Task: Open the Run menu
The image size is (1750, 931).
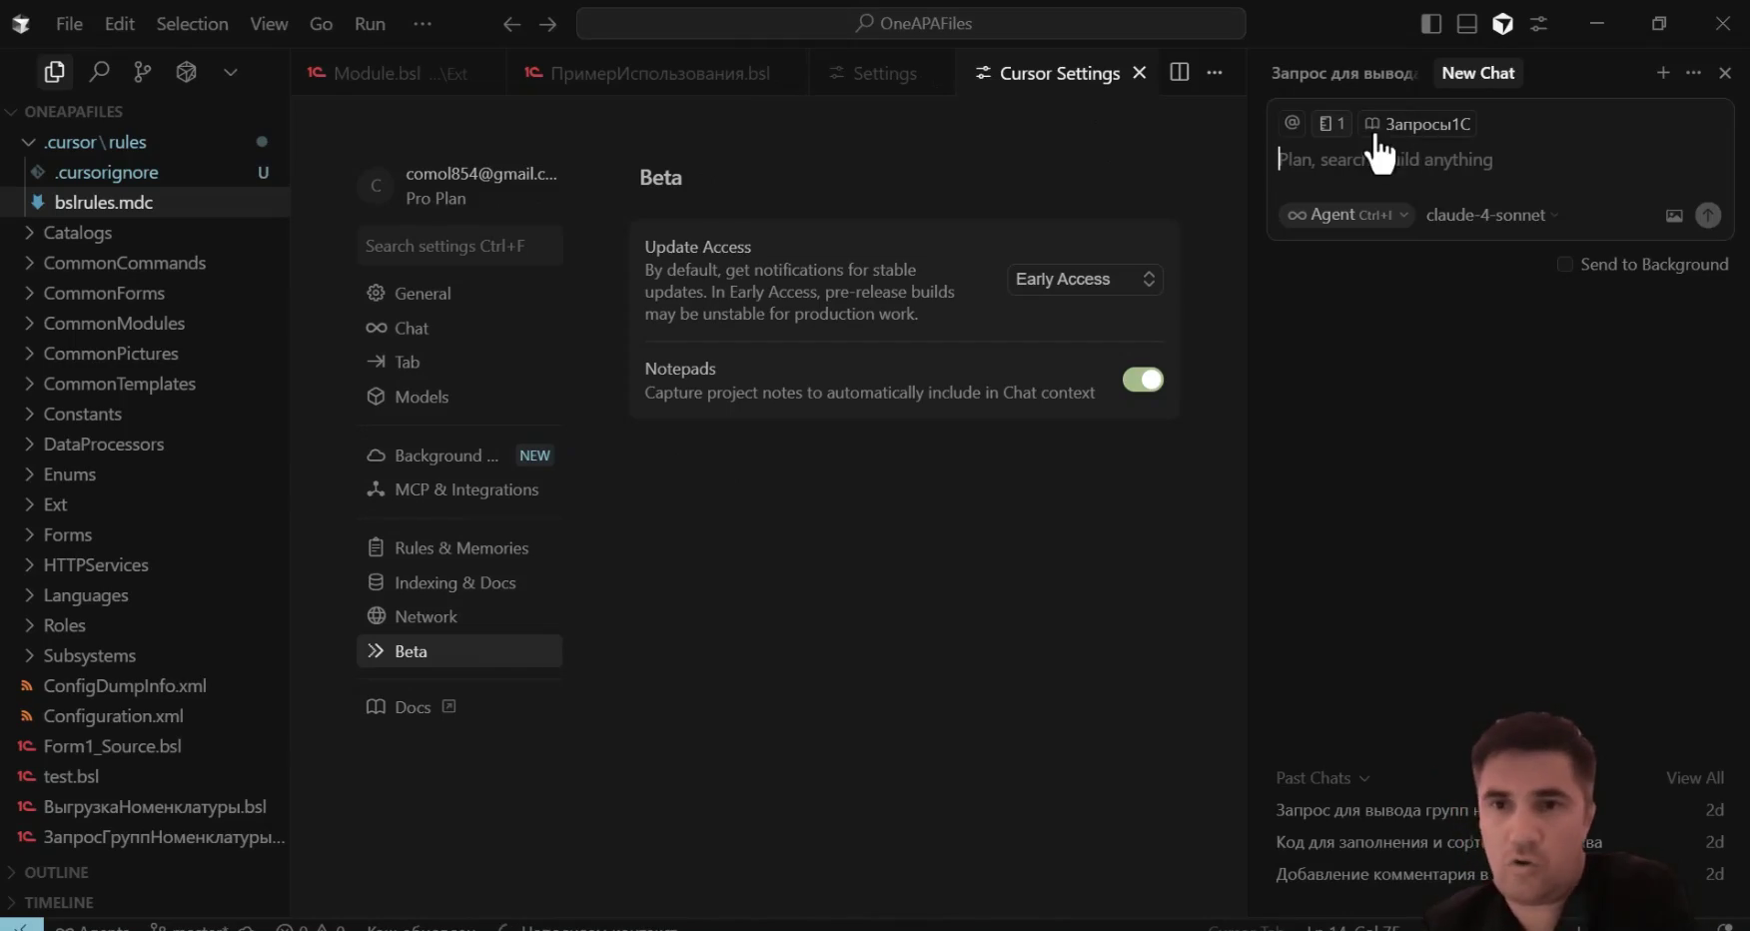Action: (370, 24)
